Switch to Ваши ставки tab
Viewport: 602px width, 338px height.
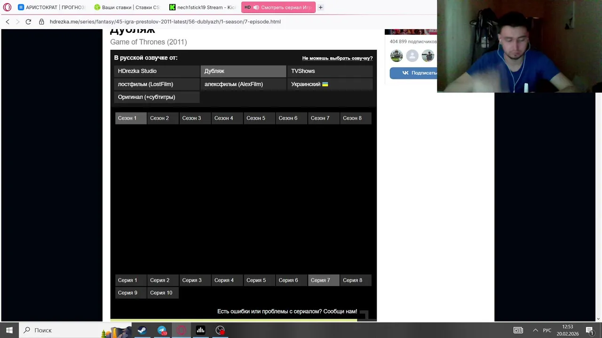[127, 8]
